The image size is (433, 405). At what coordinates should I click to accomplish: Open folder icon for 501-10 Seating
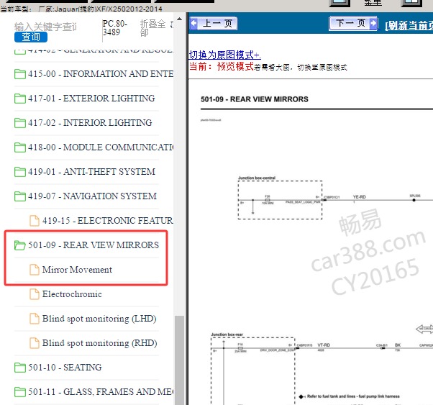point(20,368)
